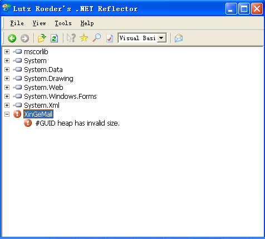This screenshot has width=265, height=239.
Task: Select '#GUID heap has invalid size.' text
Action: click(x=77, y=123)
